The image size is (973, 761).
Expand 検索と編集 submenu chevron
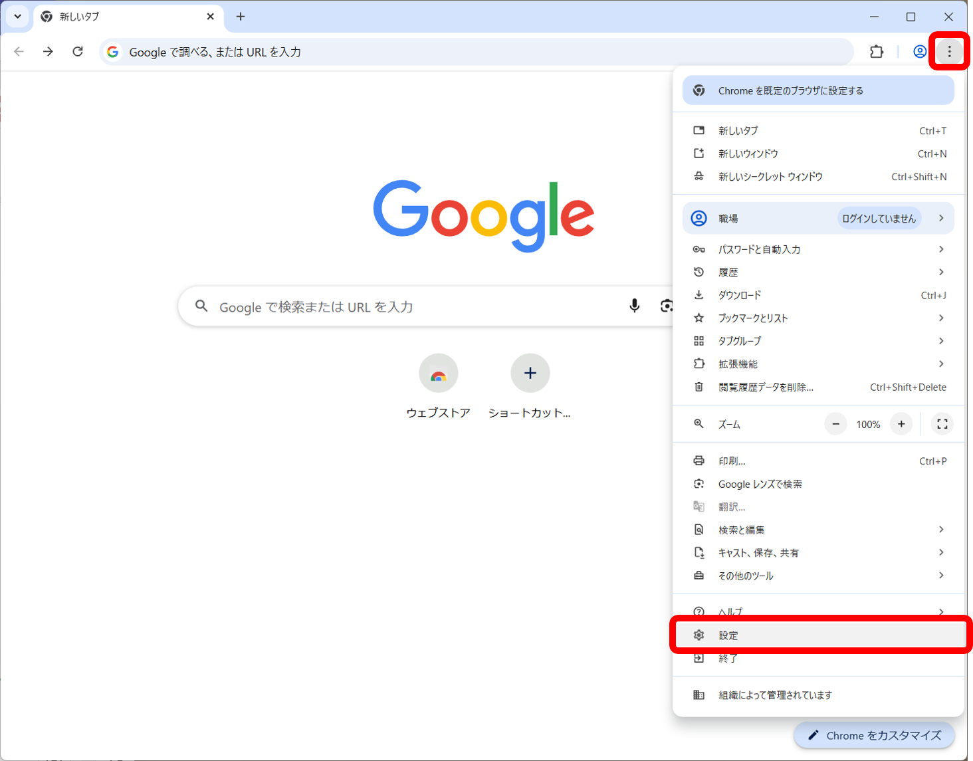(941, 530)
